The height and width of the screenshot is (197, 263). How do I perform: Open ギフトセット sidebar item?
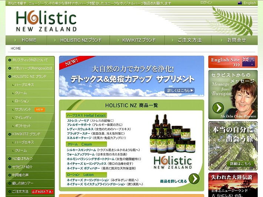pos(23,126)
